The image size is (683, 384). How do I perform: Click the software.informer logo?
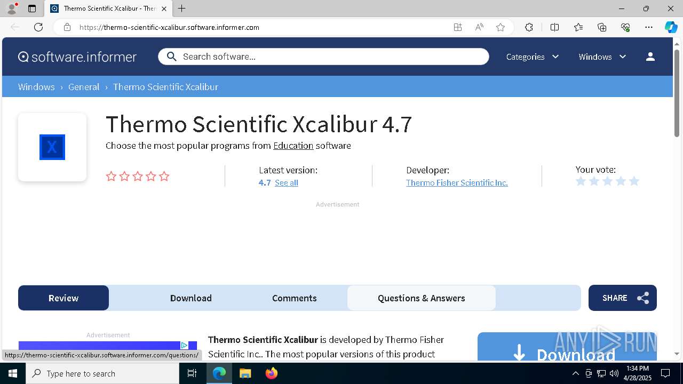[x=77, y=57]
